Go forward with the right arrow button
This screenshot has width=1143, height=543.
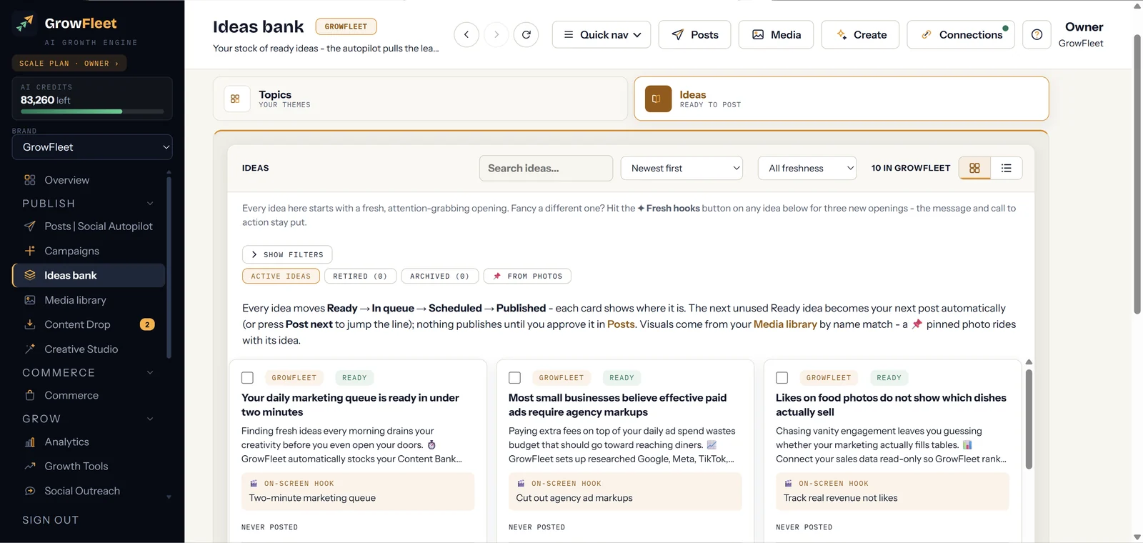496,34
